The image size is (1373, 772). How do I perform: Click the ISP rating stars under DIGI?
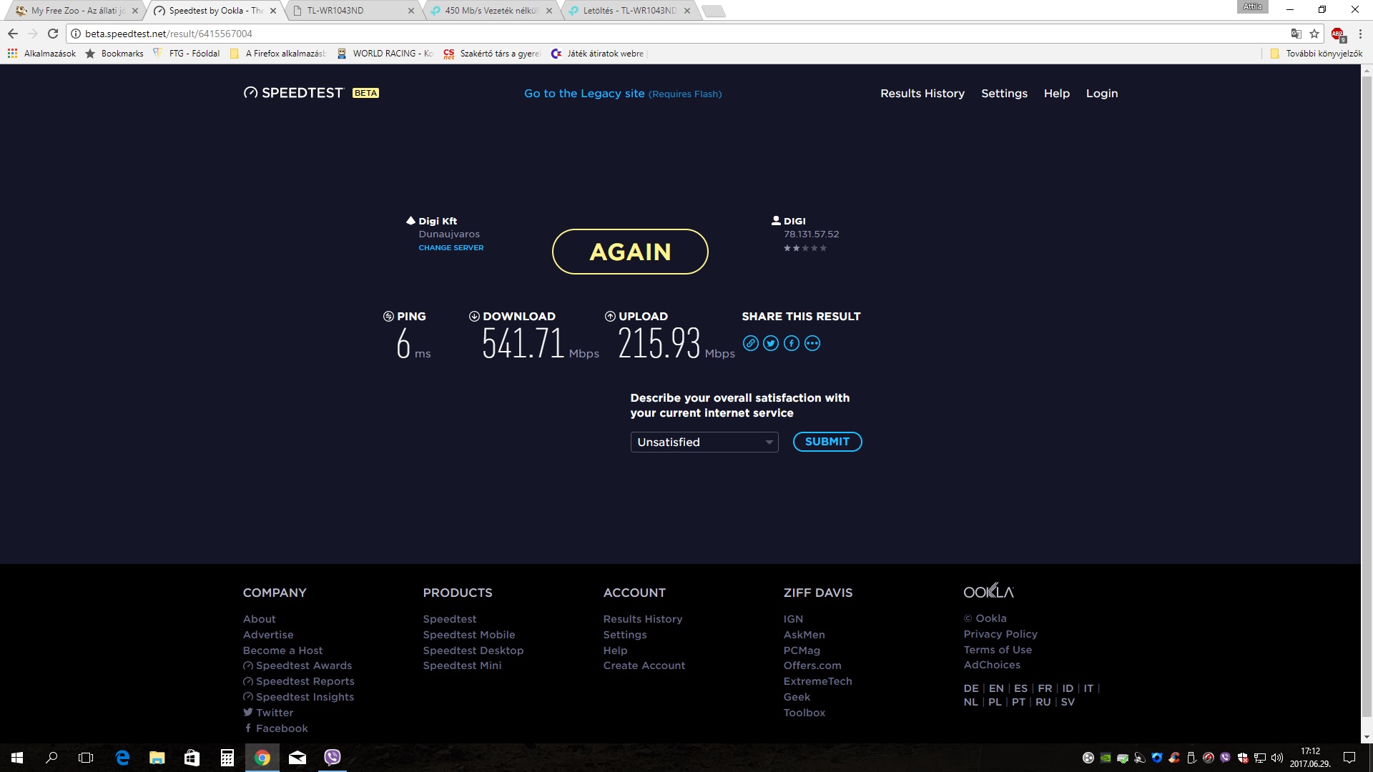(x=805, y=248)
